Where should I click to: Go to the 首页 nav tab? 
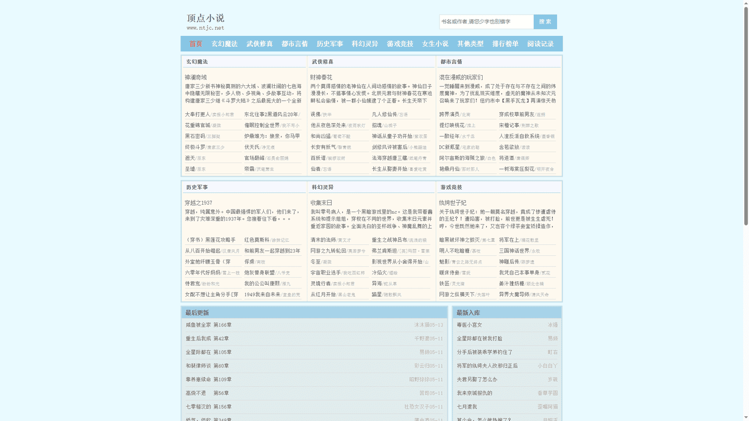[x=196, y=44]
